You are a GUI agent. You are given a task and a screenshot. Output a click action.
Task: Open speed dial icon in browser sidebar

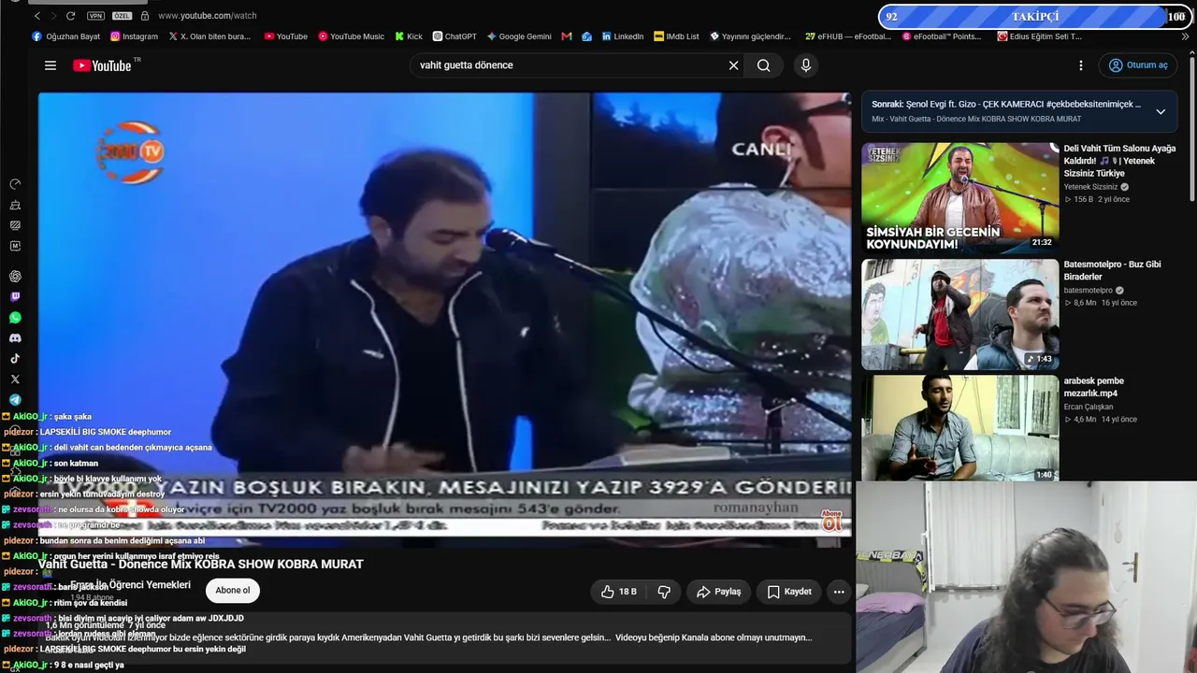[x=15, y=184]
